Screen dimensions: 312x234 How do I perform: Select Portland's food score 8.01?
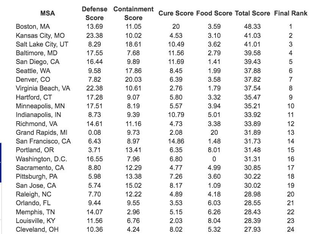click(214, 150)
